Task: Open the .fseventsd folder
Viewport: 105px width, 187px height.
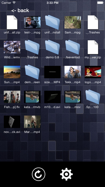Action: (x=73, y=47)
